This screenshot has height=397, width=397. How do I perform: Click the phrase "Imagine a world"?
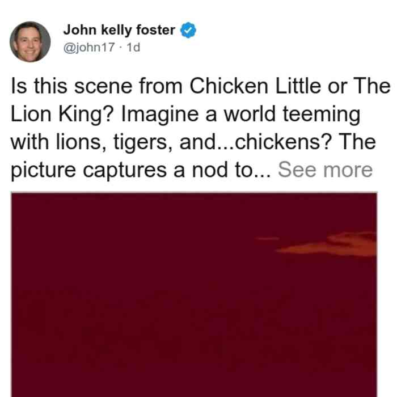point(198,115)
